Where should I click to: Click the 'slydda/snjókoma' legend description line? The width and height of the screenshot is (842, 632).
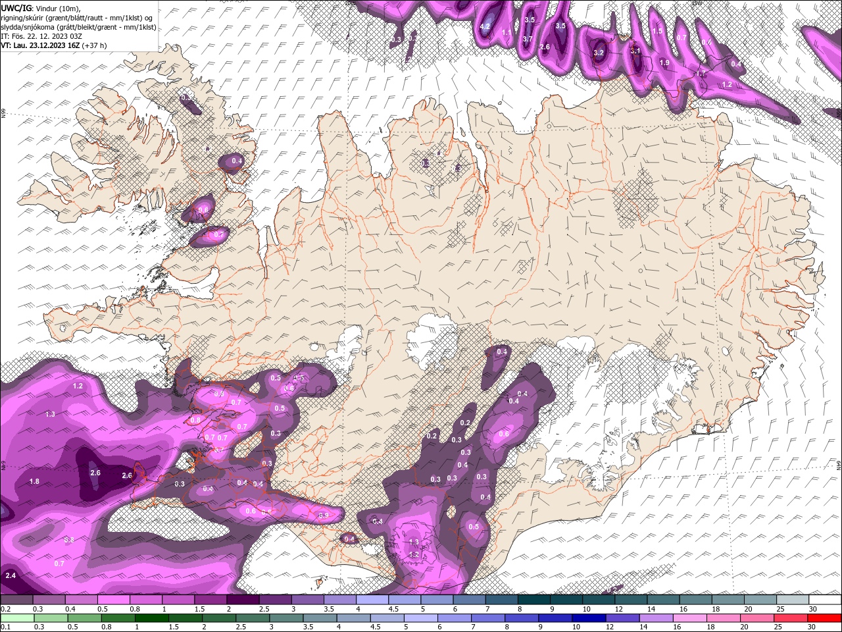[x=78, y=26]
